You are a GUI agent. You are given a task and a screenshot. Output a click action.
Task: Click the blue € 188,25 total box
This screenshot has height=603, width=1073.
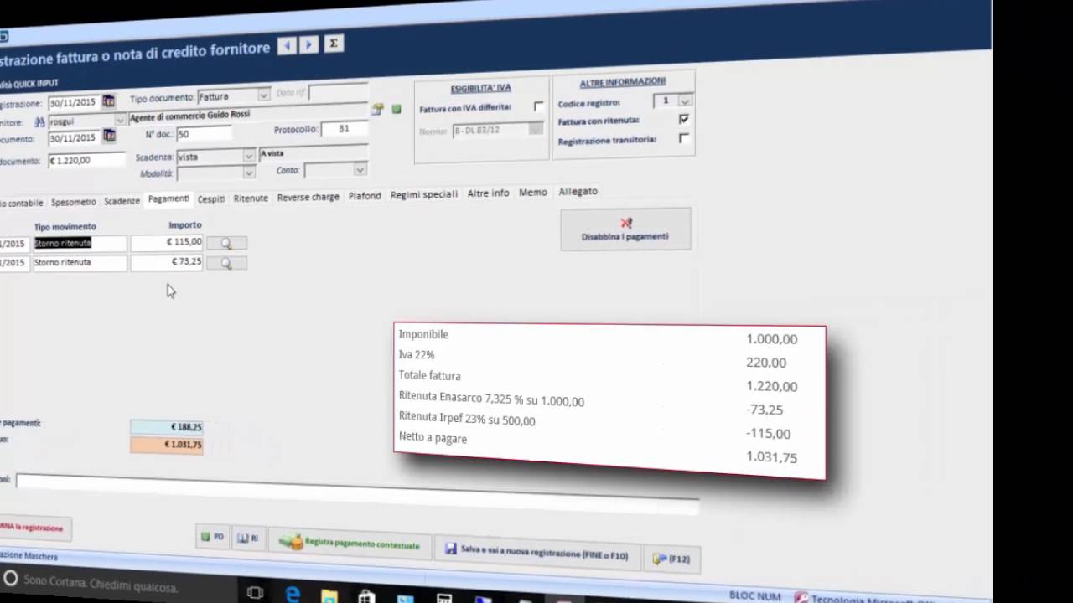(166, 427)
